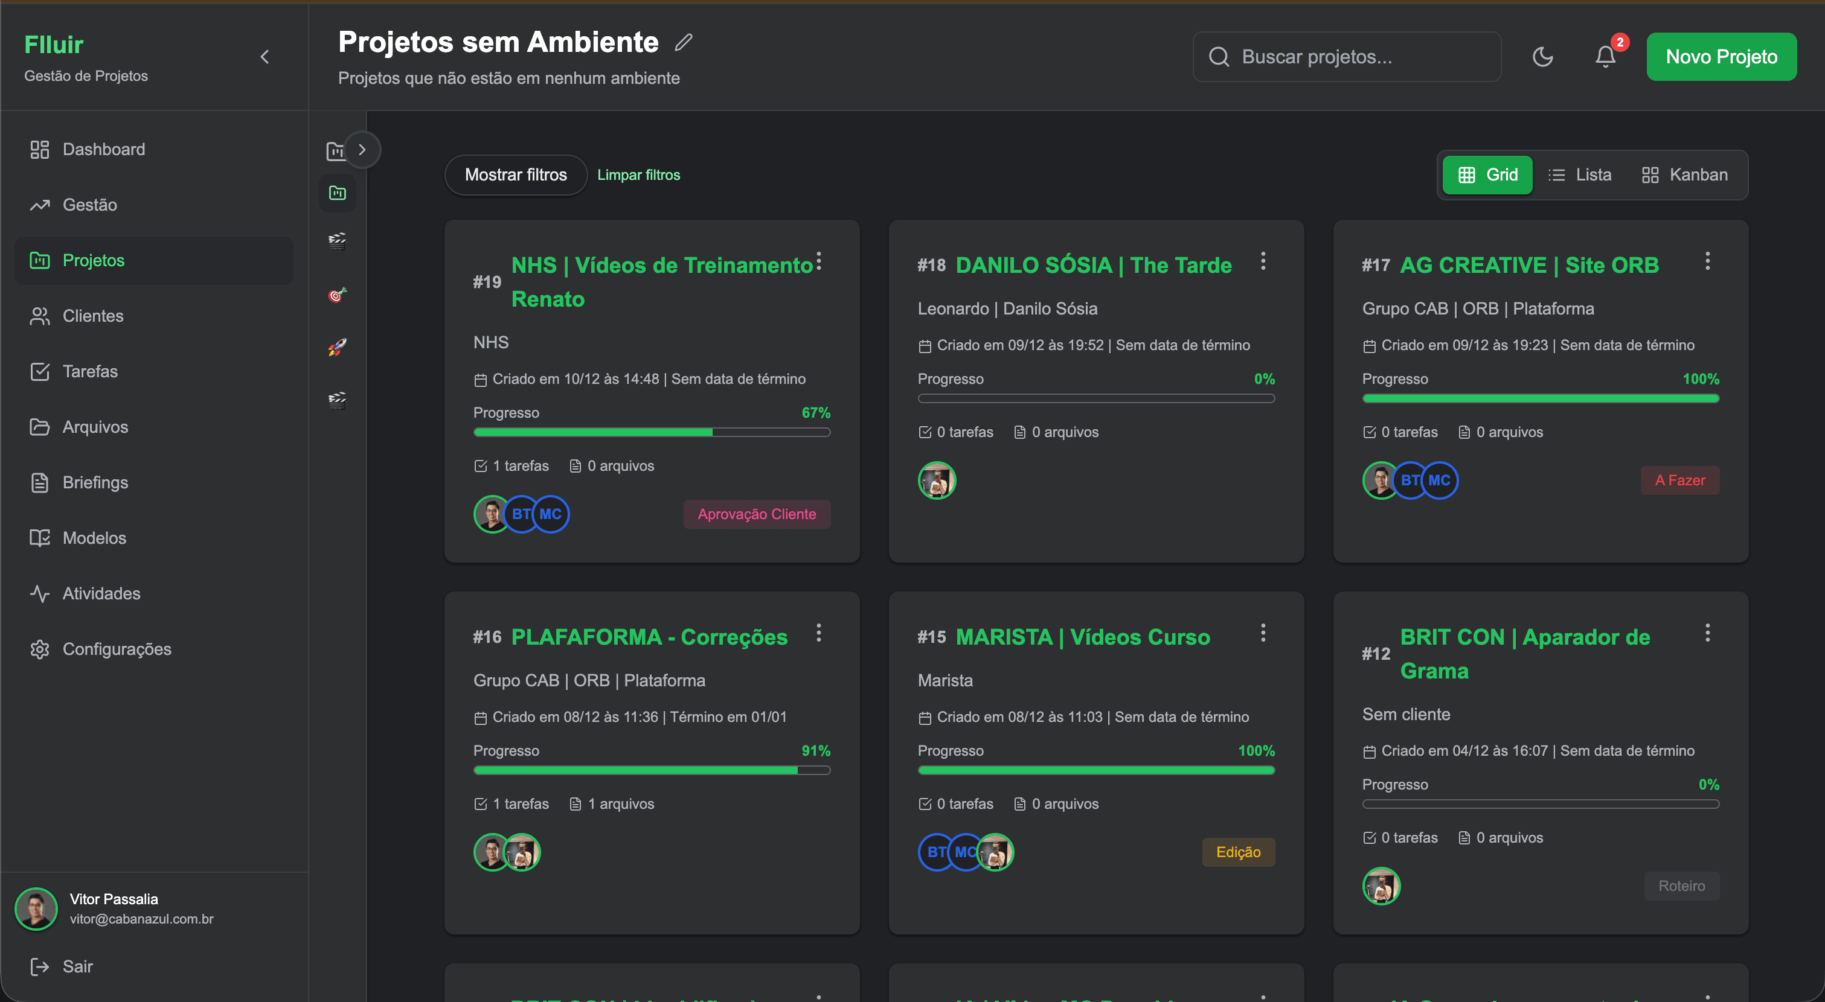Viewport: 1825px width, 1002px height.
Task: Open the three-dot menu on AG CREATIVE card
Action: pyautogui.click(x=1708, y=261)
